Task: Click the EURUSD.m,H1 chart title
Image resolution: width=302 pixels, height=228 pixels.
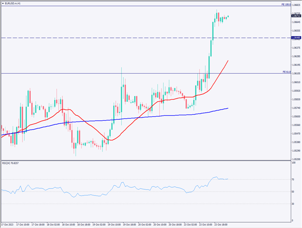Action: 12,3
